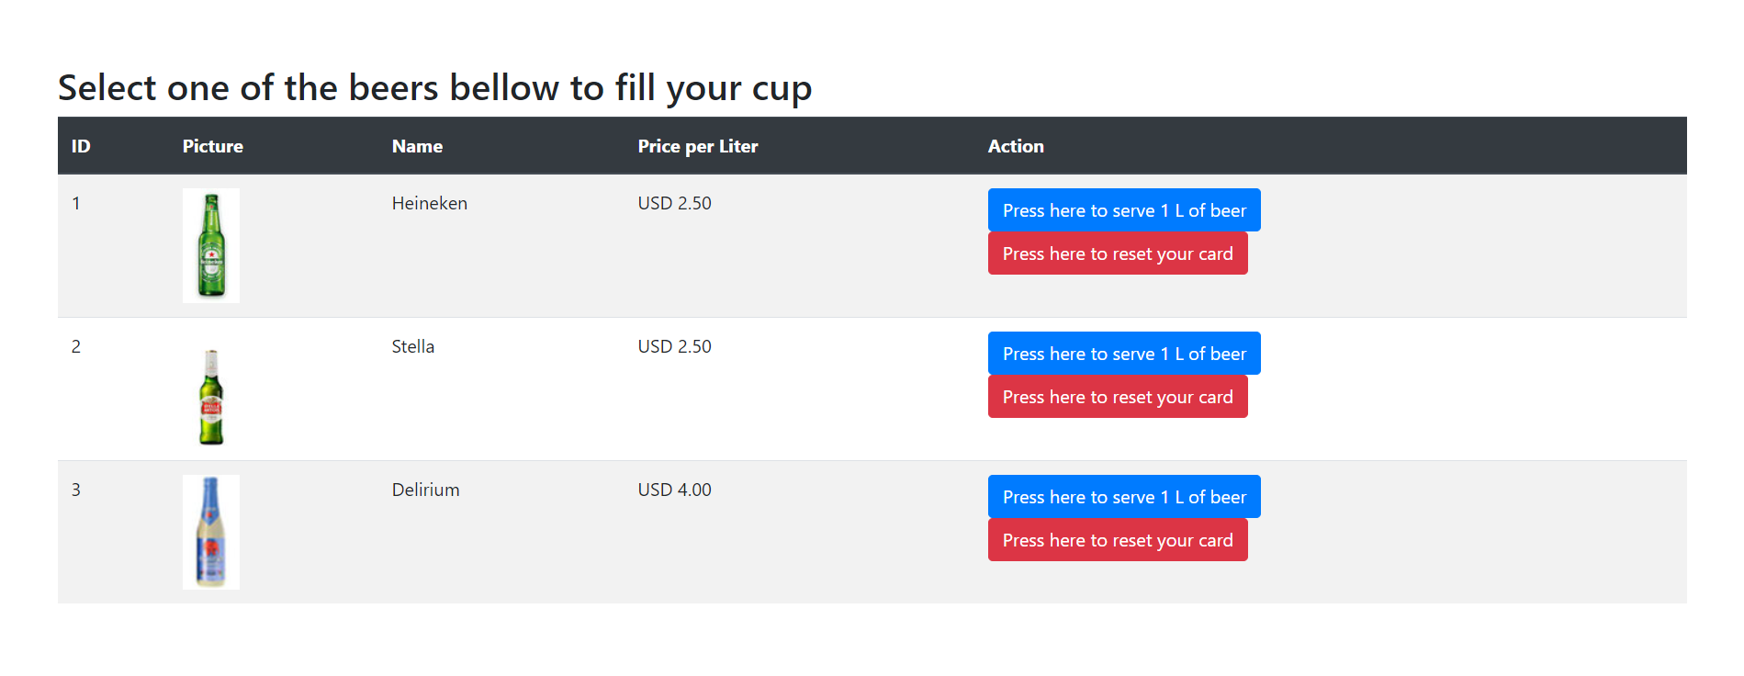Serve 1 L of Delirium beer
Screen dimensions: 1744x676
point(1123,497)
